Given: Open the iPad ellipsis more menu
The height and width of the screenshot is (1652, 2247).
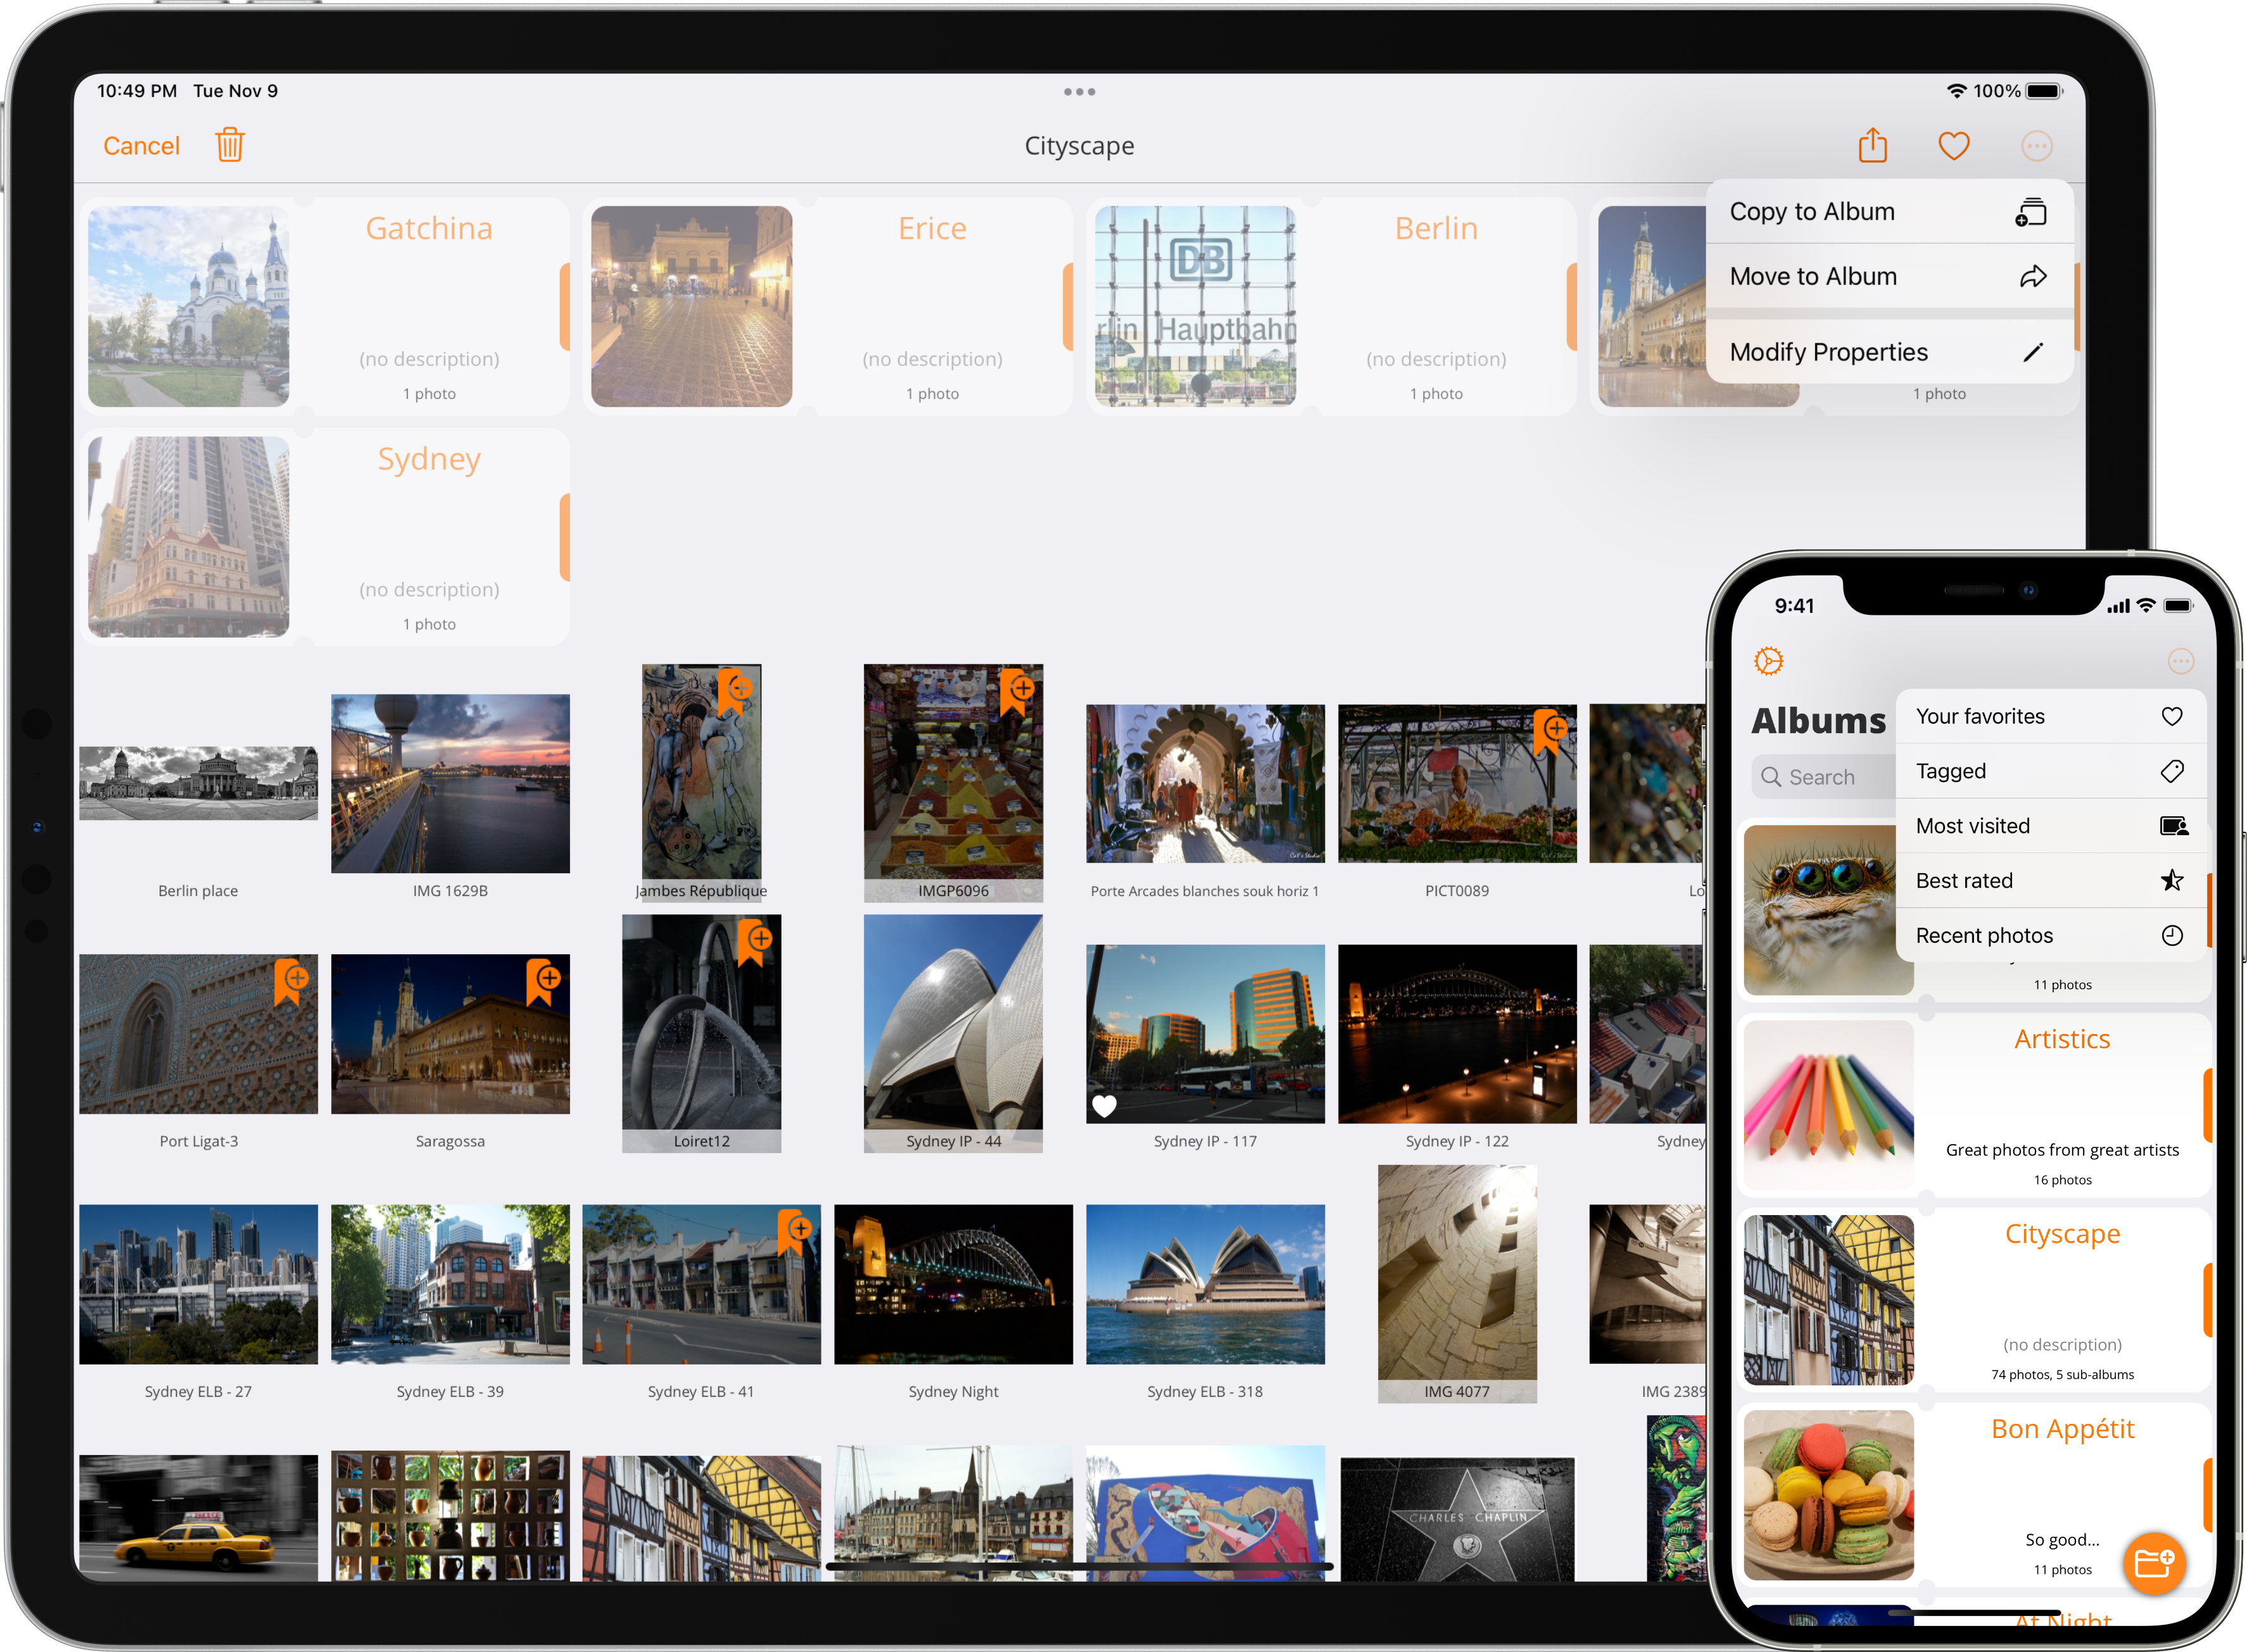Looking at the screenshot, I should click(2036, 146).
